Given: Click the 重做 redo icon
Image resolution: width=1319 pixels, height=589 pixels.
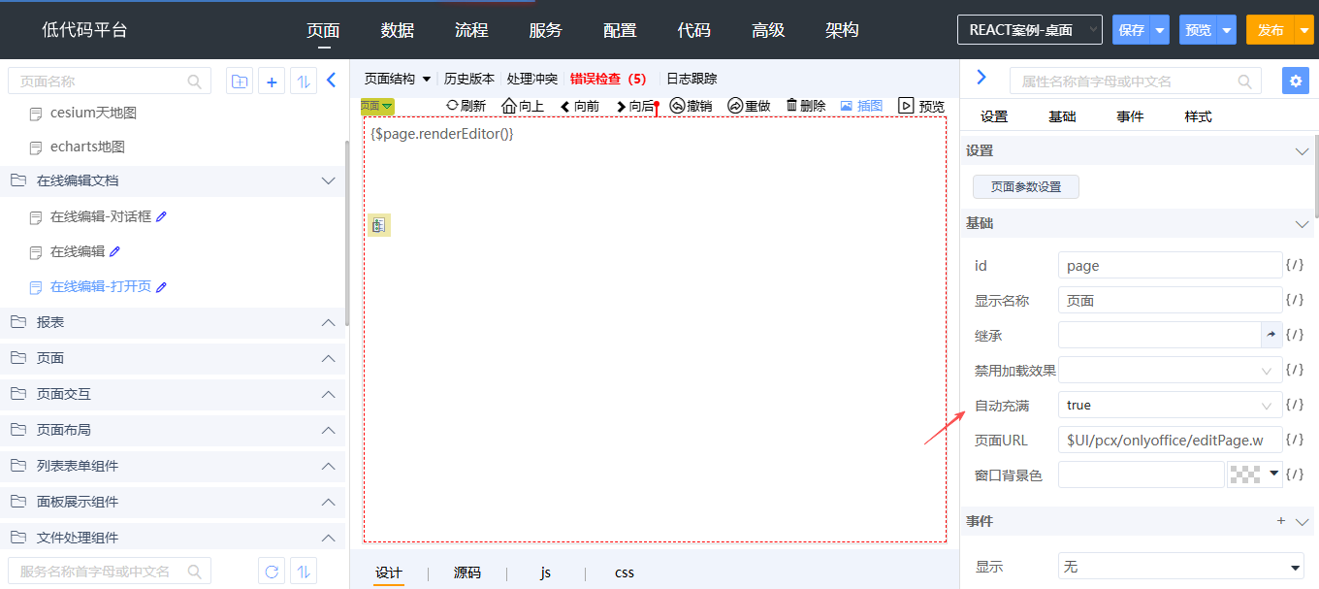Looking at the screenshot, I should point(735,106).
